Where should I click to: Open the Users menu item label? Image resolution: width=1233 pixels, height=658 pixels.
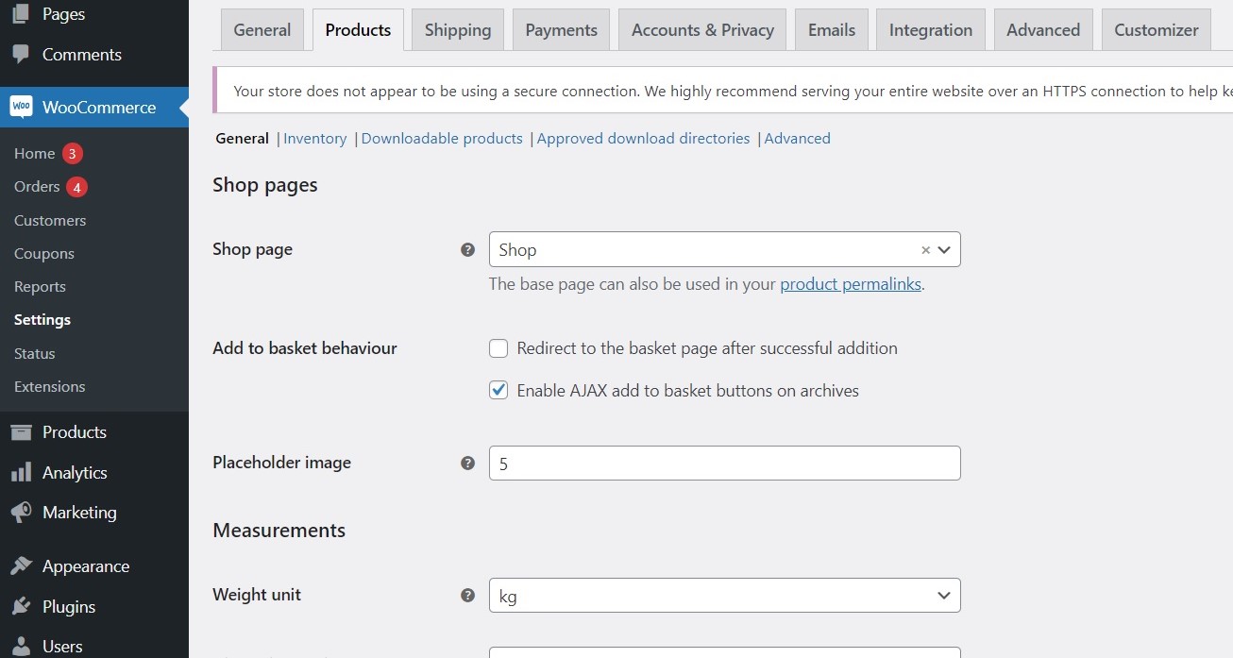tap(62, 647)
